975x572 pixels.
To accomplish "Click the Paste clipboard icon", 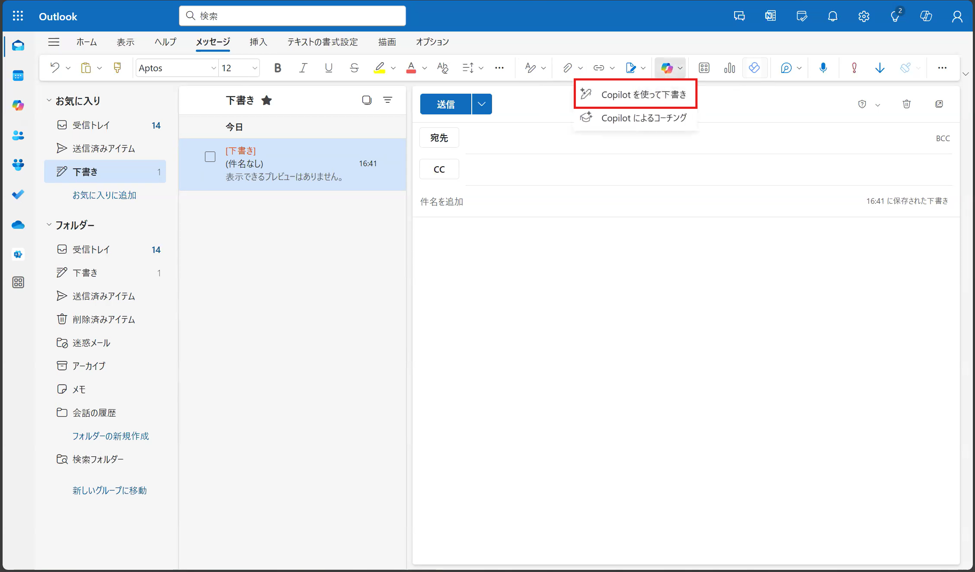I will point(86,68).
